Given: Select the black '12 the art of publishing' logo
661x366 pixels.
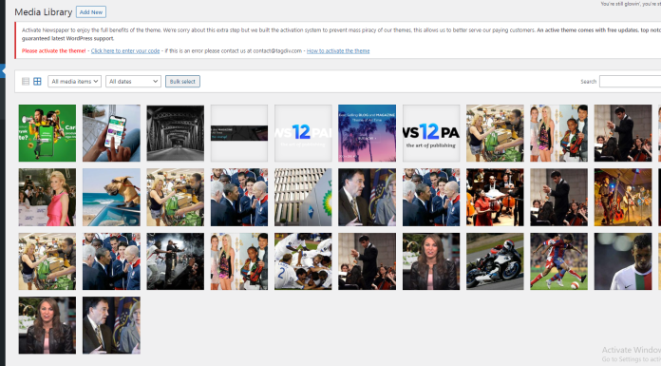Looking at the screenshot, I should pos(431,133).
